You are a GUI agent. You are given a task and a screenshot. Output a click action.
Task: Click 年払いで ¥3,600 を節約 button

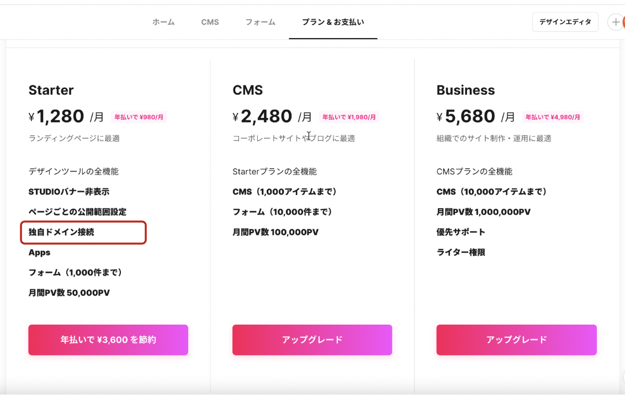point(108,339)
